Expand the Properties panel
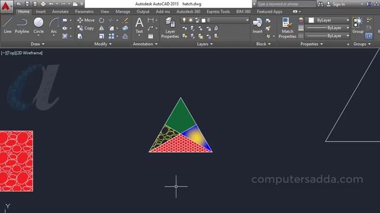Image resolution: width=380 pixels, height=213 pixels. pyautogui.click(x=312, y=44)
